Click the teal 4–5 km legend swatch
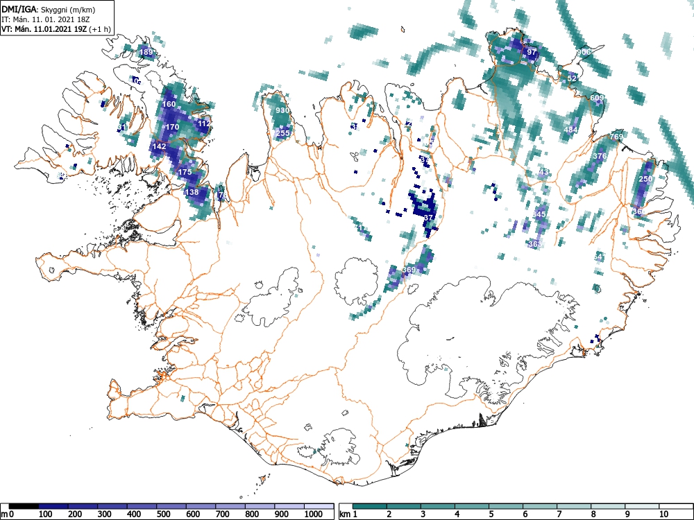This screenshot has width=694, height=520. click(x=472, y=506)
